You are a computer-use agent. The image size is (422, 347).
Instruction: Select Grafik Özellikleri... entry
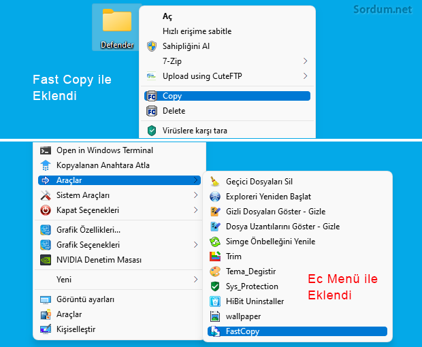pyautogui.click(x=119, y=230)
